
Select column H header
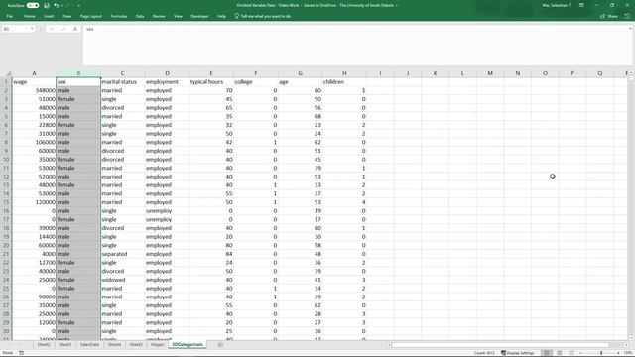point(344,73)
